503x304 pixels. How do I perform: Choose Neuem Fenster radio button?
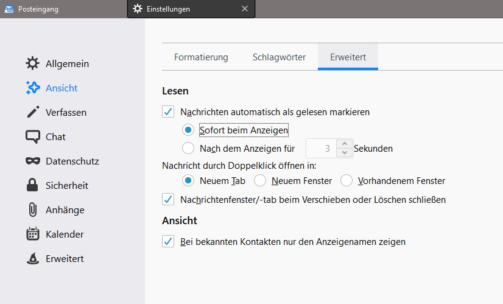click(260, 180)
